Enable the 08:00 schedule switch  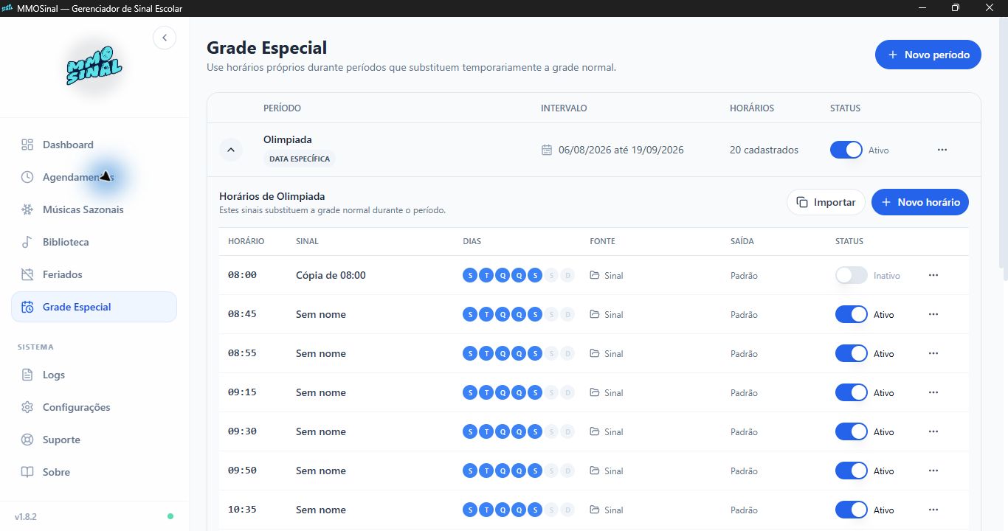[x=852, y=275]
